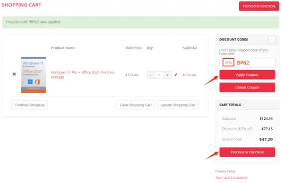Screen dimensions: 281x183
Task: Open the Privacy Policy link
Action: pos(225,171)
